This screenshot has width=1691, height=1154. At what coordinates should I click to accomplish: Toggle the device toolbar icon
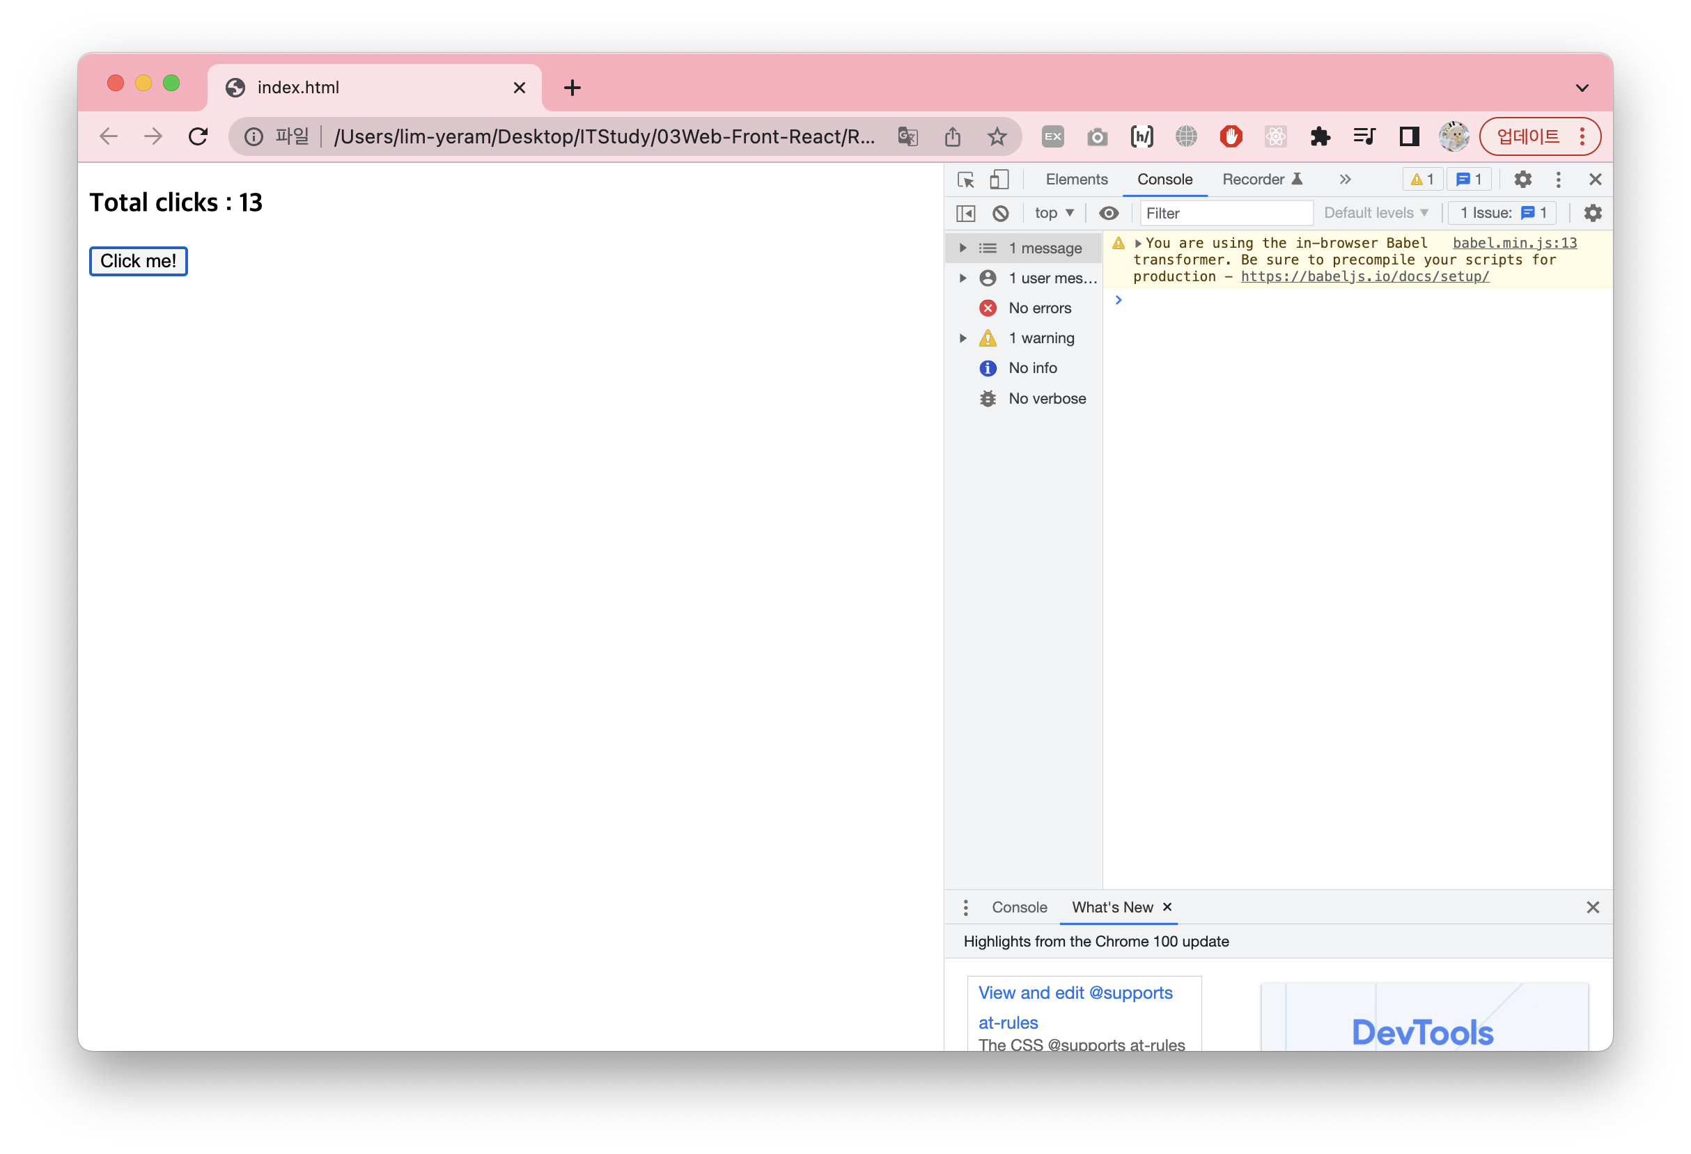[999, 180]
